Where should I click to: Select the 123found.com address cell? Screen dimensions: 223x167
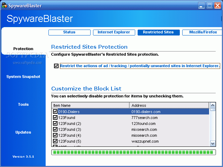point(143,124)
